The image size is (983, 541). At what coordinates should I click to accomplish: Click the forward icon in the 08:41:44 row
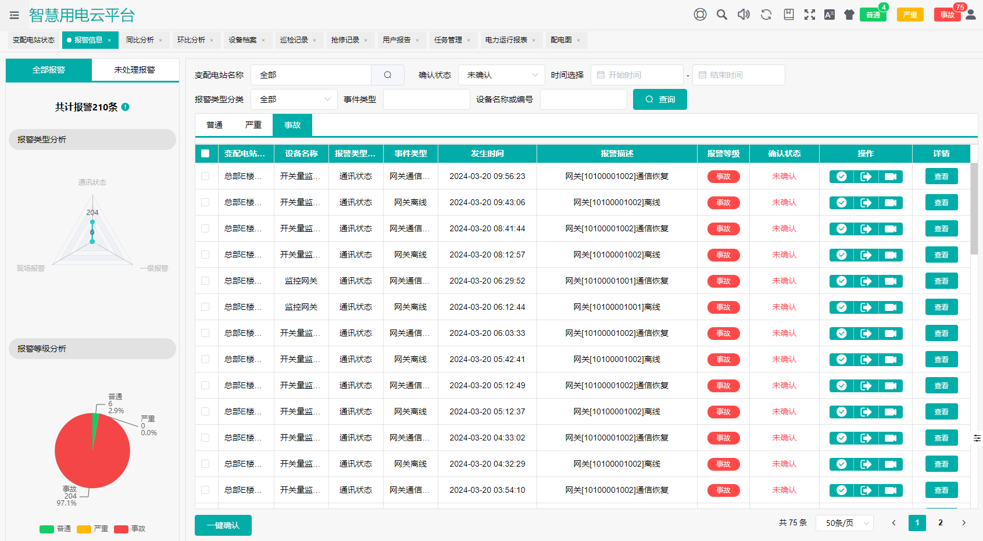tap(866, 229)
